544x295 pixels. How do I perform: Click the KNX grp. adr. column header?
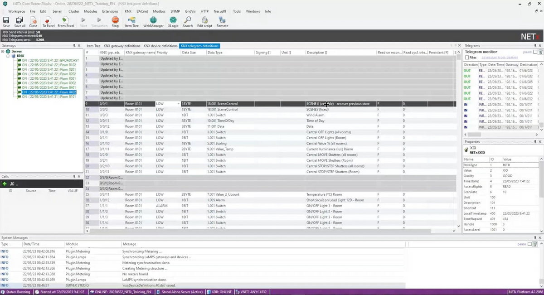click(112, 53)
